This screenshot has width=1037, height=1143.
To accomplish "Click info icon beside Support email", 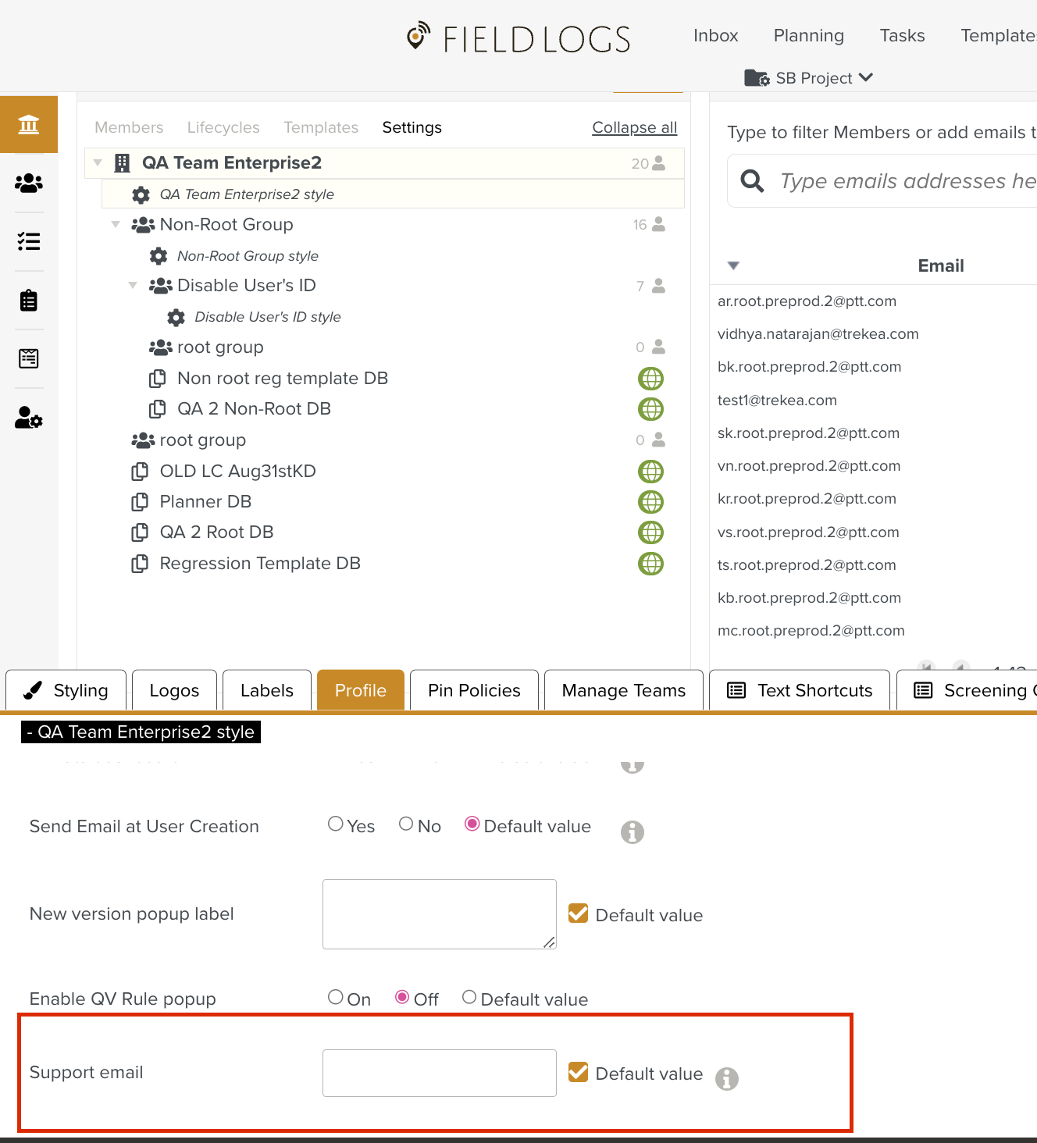I will [x=726, y=1078].
